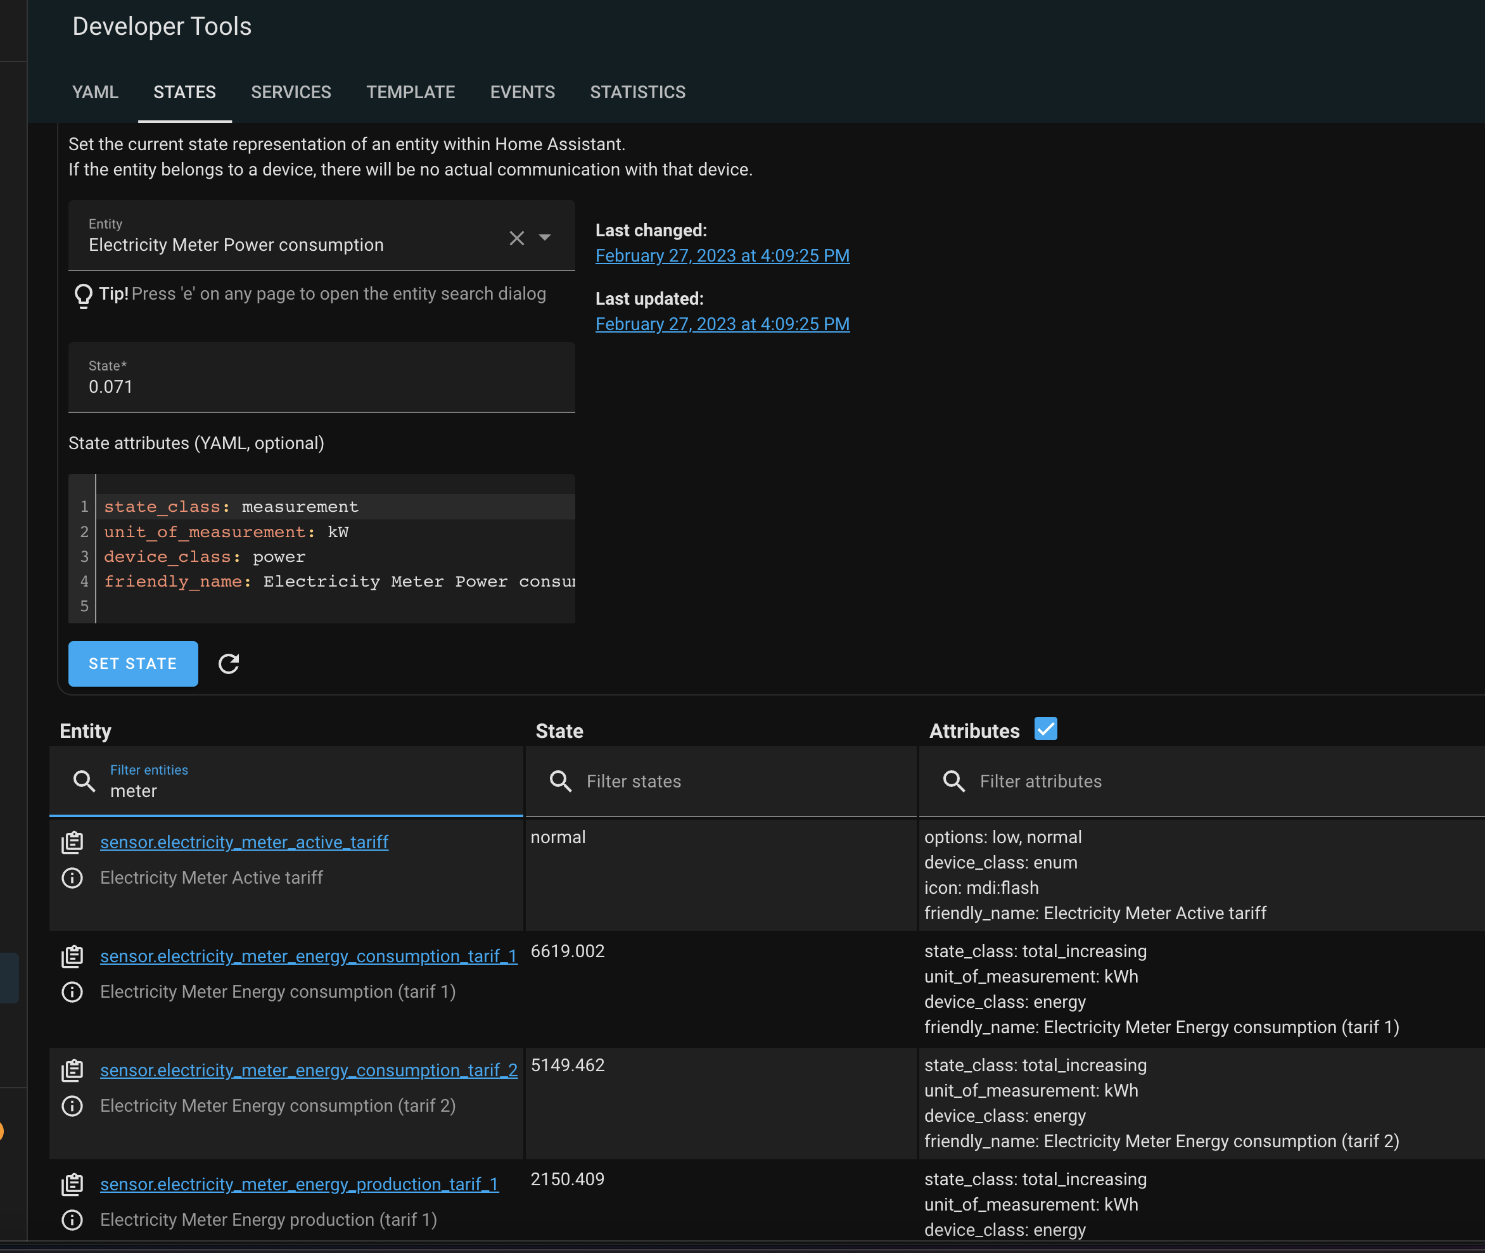This screenshot has height=1253, width=1485.
Task: Open the Last changed timestamp link
Action: click(722, 256)
